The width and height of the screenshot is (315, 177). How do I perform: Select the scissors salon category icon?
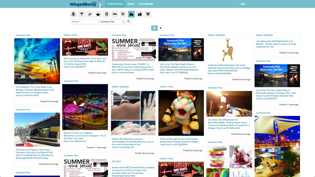(90, 14)
